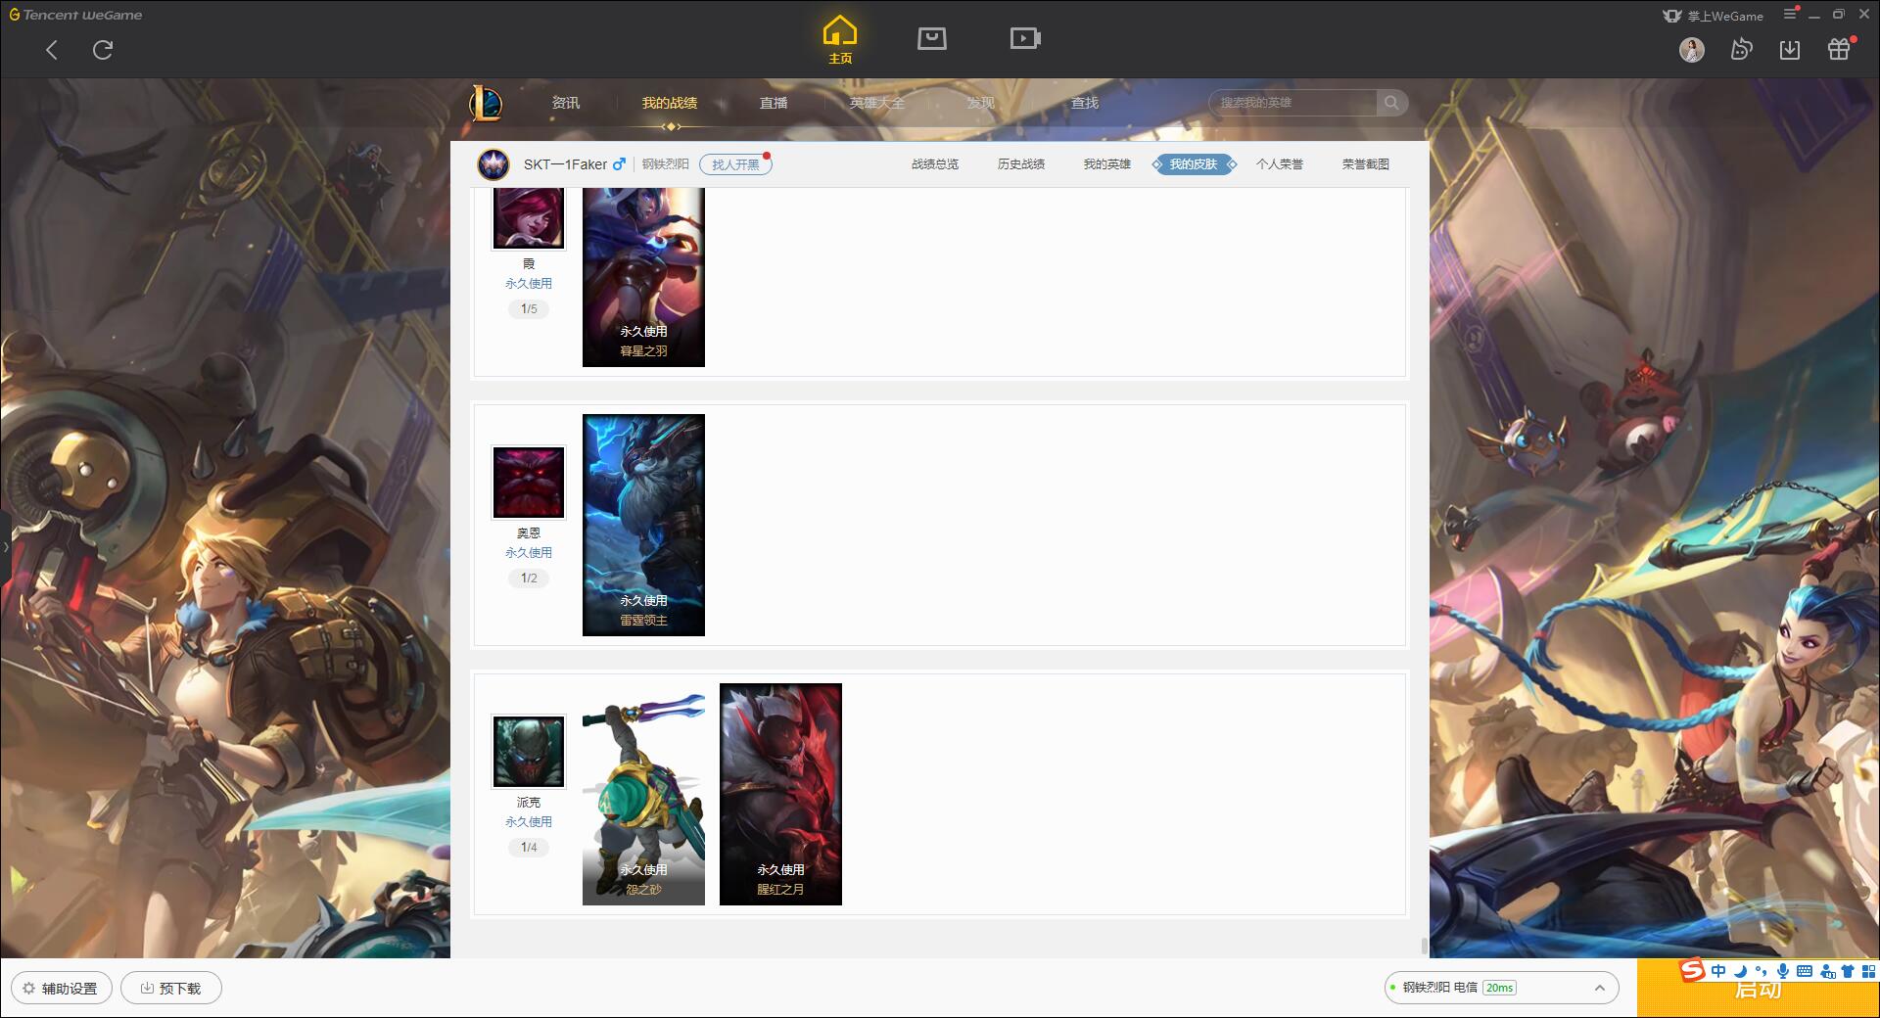Image resolution: width=1880 pixels, height=1018 pixels.
Task: Refresh the page with reload icon
Action: [103, 50]
